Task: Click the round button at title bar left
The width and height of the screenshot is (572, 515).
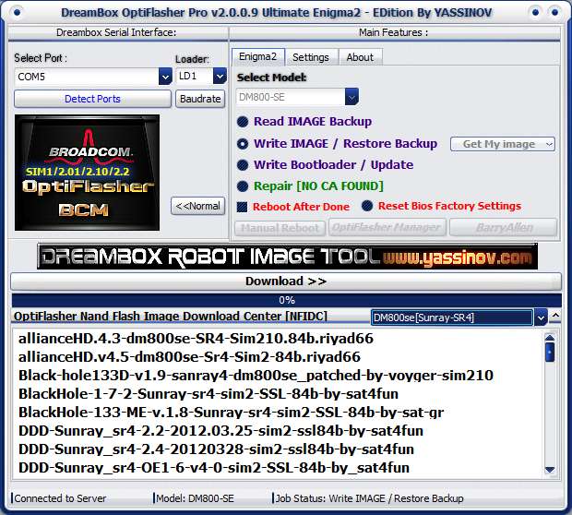Action: (17, 12)
